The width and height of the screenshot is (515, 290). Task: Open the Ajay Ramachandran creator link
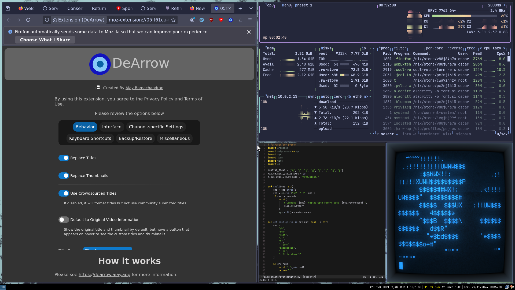click(x=144, y=88)
